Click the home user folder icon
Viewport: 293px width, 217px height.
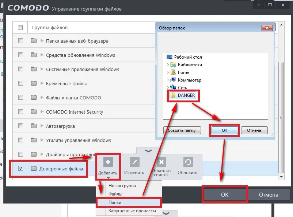coord(173,72)
